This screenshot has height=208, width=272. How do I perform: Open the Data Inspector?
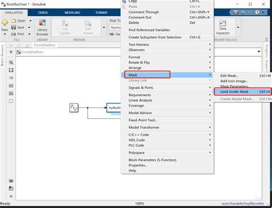point(223,28)
